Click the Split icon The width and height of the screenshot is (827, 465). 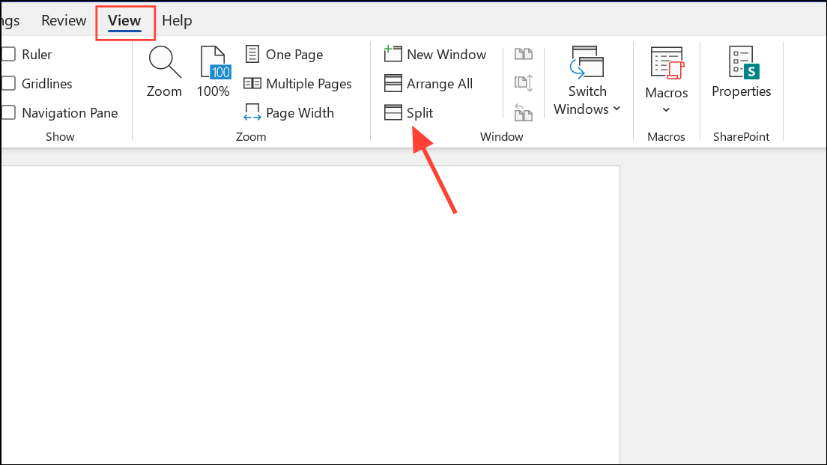409,112
